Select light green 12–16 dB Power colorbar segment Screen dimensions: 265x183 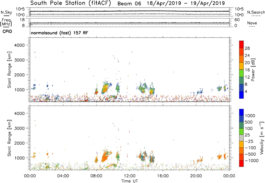[x=241, y=73]
